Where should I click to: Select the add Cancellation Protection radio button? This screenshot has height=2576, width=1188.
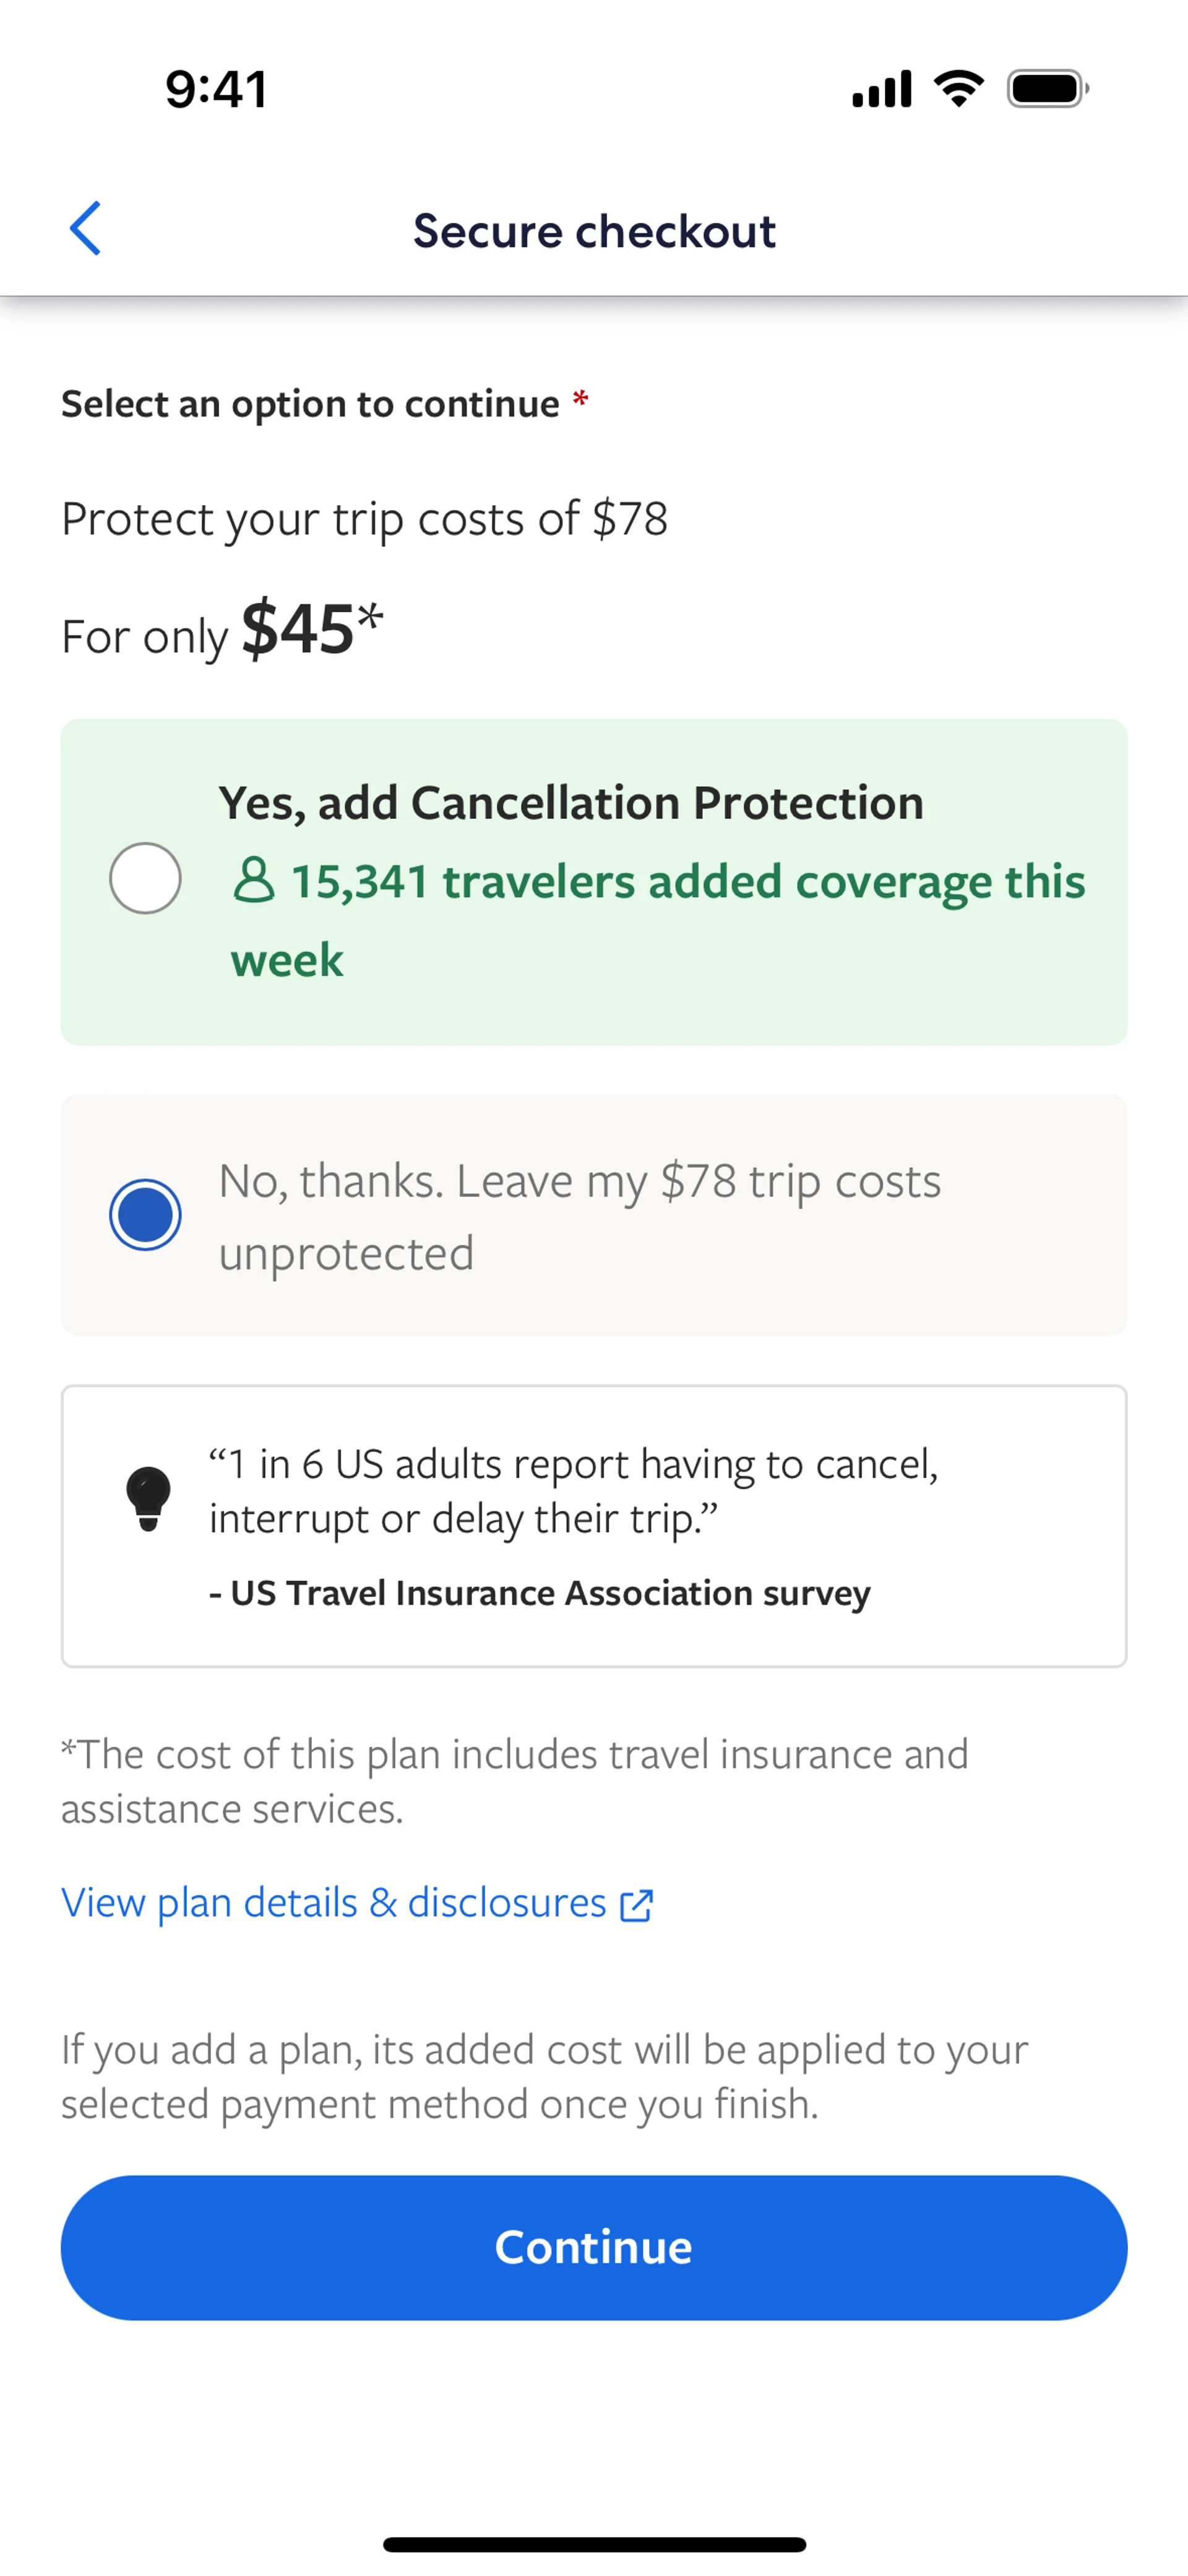(x=145, y=878)
